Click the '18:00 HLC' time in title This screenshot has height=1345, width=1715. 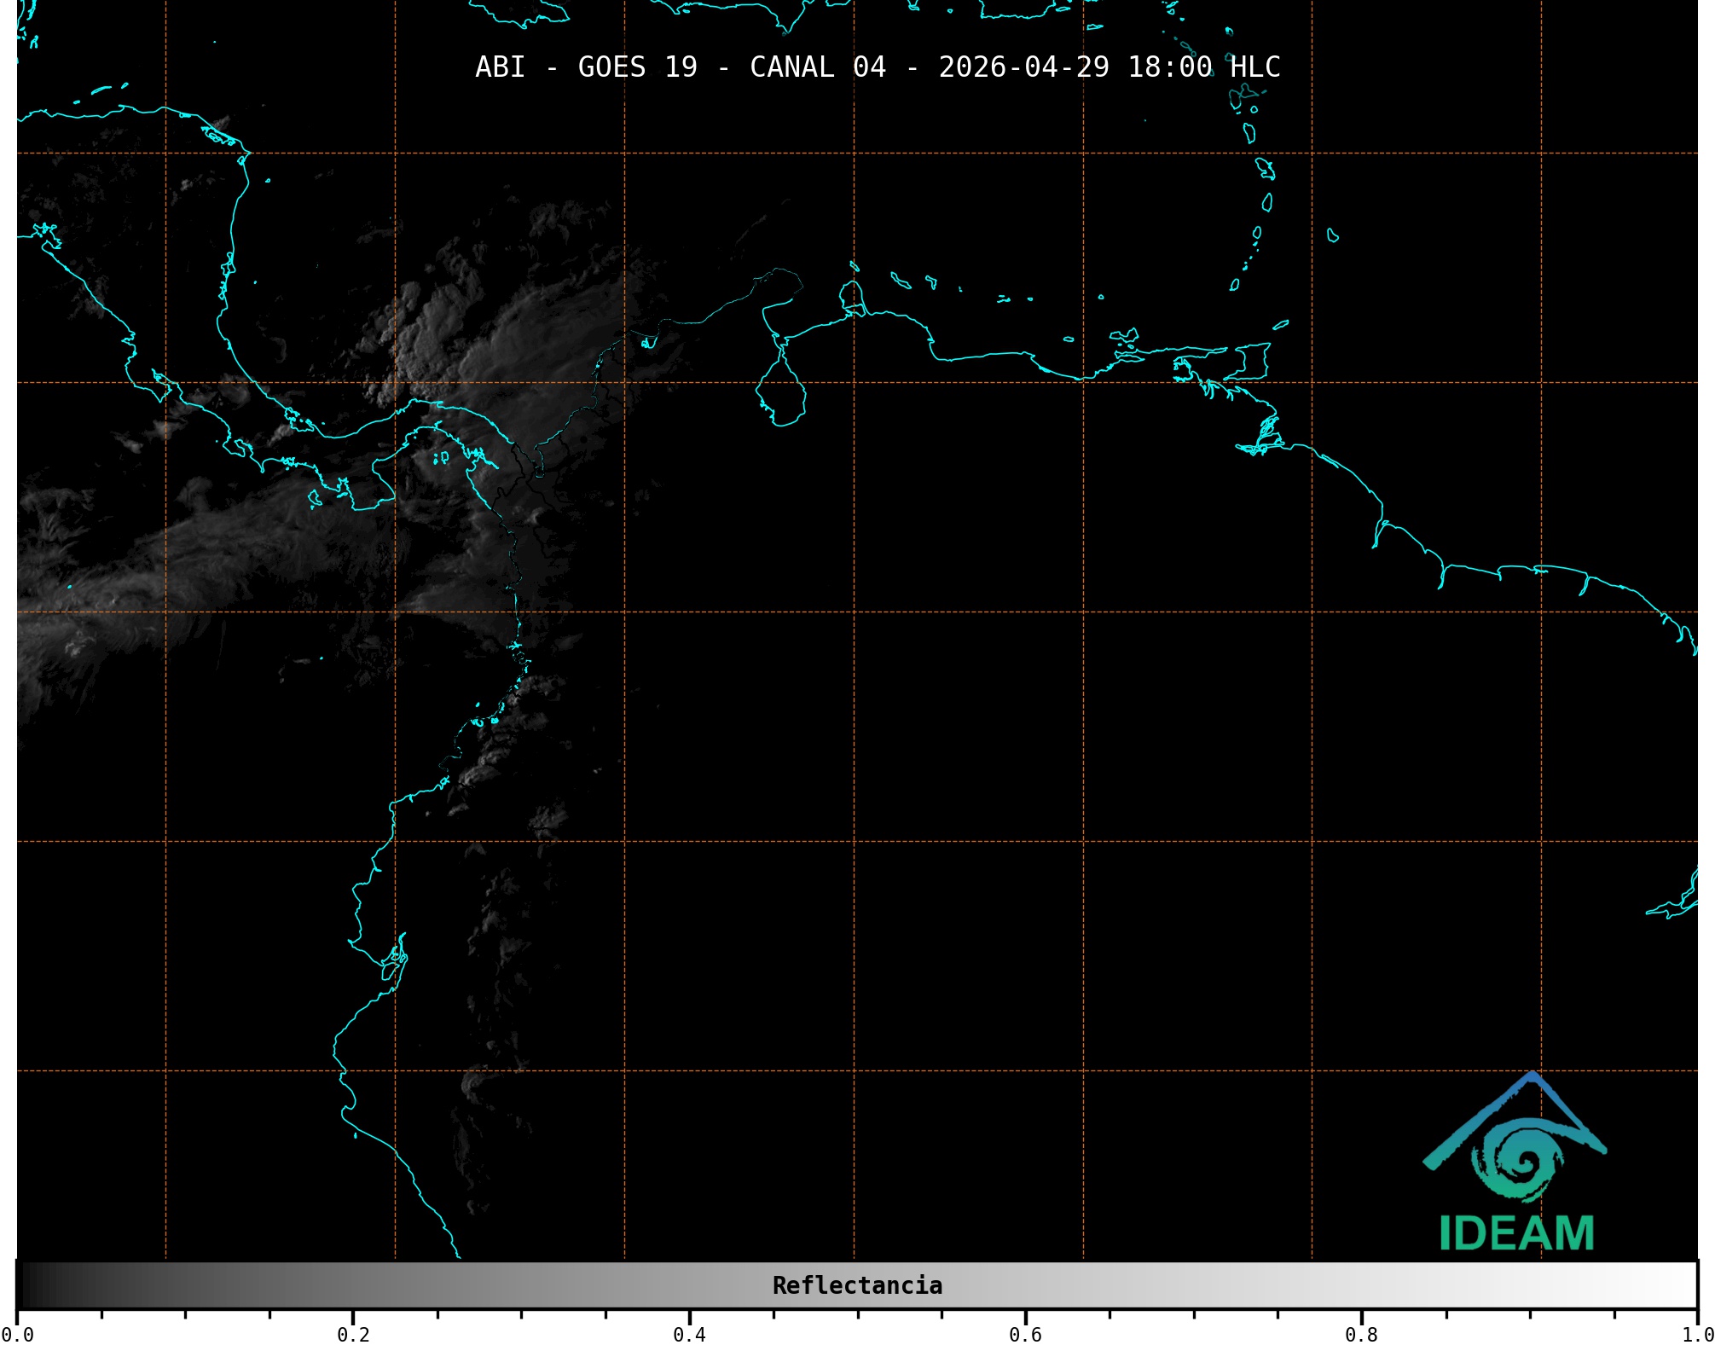[1203, 67]
